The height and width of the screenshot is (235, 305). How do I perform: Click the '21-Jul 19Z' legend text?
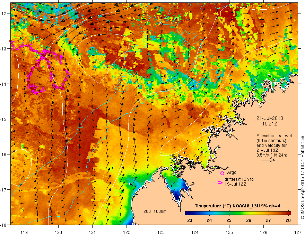tap(267, 150)
